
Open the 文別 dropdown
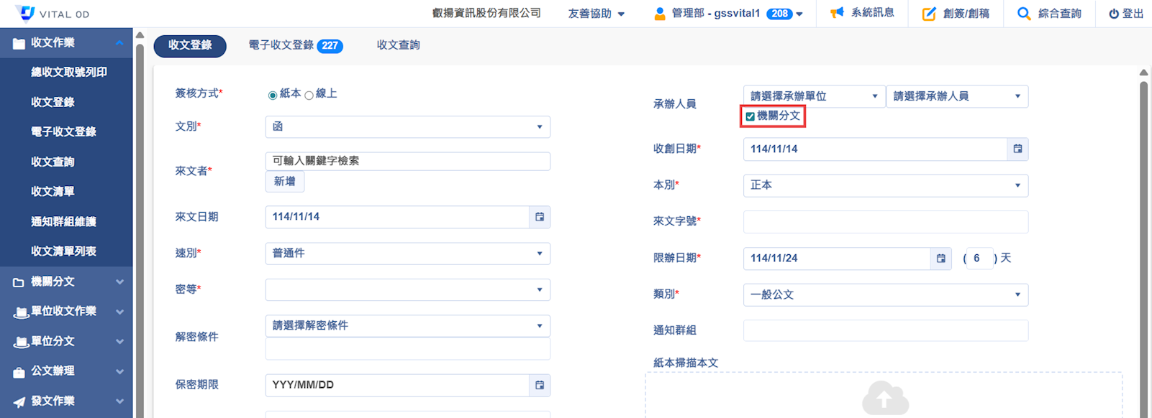pyautogui.click(x=407, y=127)
